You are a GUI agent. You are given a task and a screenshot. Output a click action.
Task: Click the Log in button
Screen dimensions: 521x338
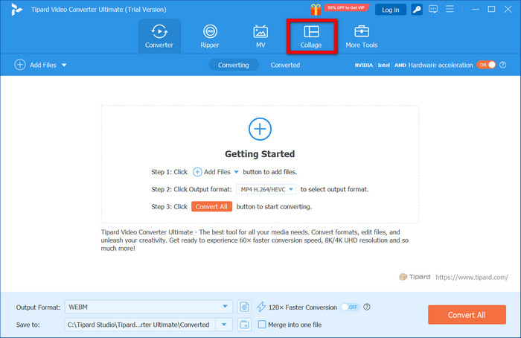point(391,10)
